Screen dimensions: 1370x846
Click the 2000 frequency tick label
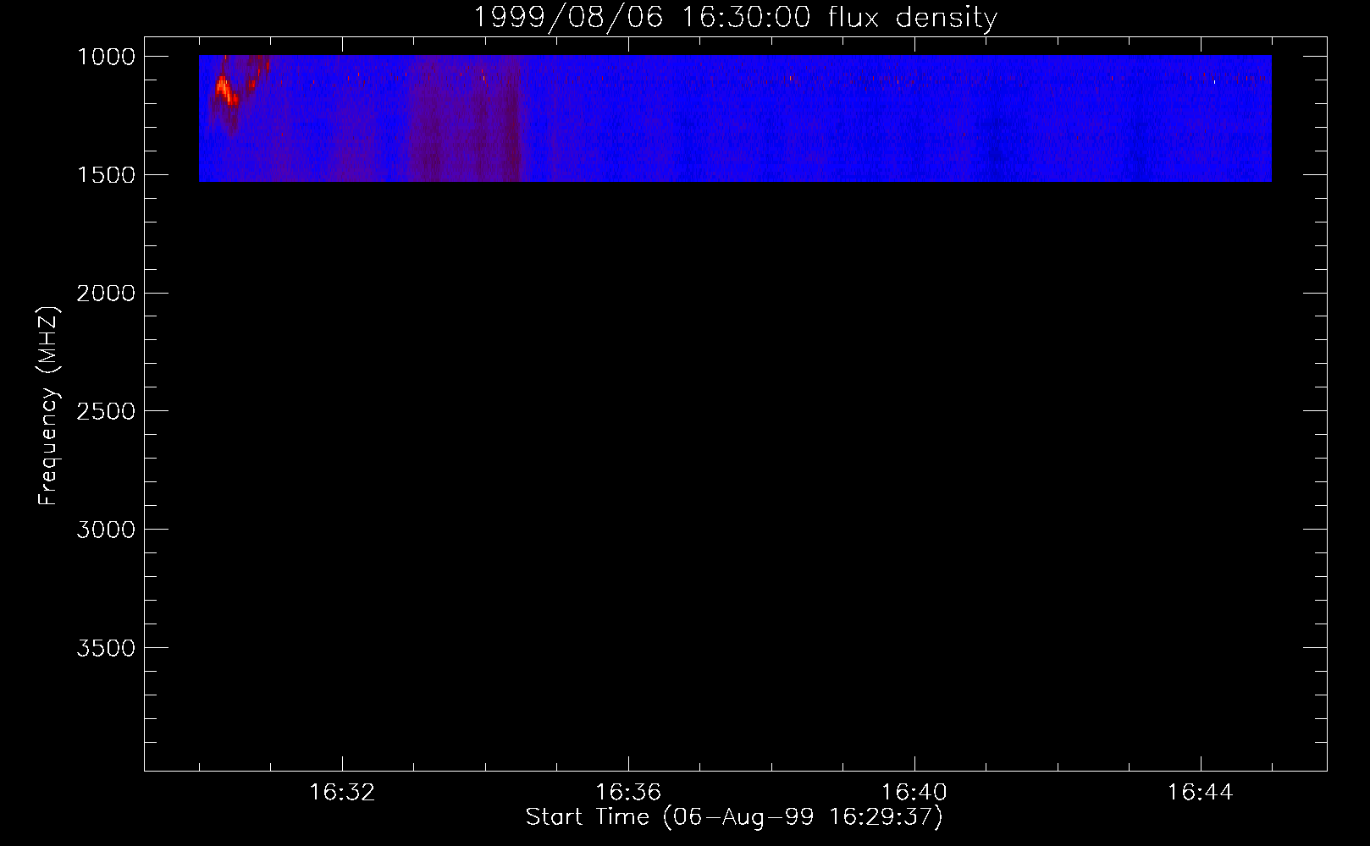click(x=106, y=294)
